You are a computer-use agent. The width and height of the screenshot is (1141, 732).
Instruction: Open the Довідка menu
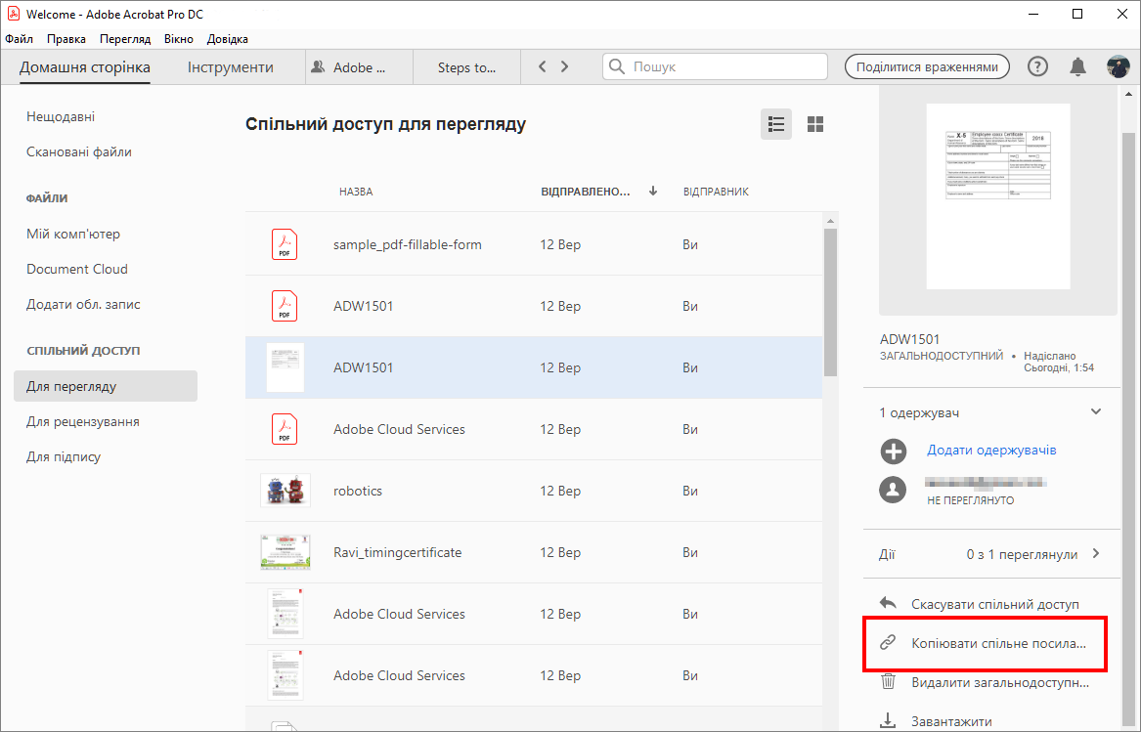[228, 38]
